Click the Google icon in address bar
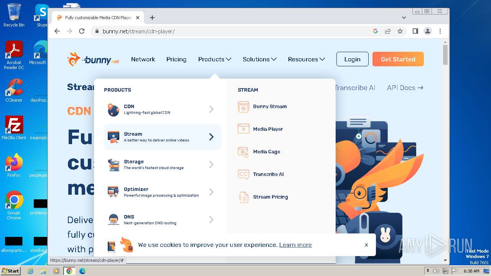491x276 pixels. pyautogui.click(x=376, y=31)
